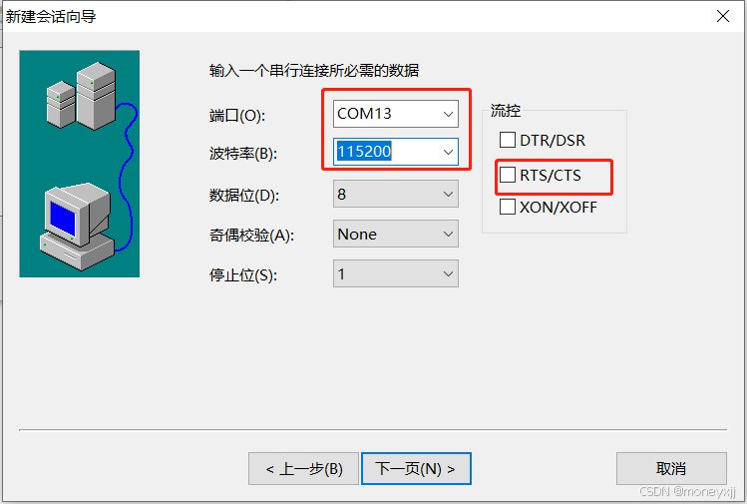Cancel the wizard with 取消 button
This screenshot has height=504, width=747.
(671, 469)
